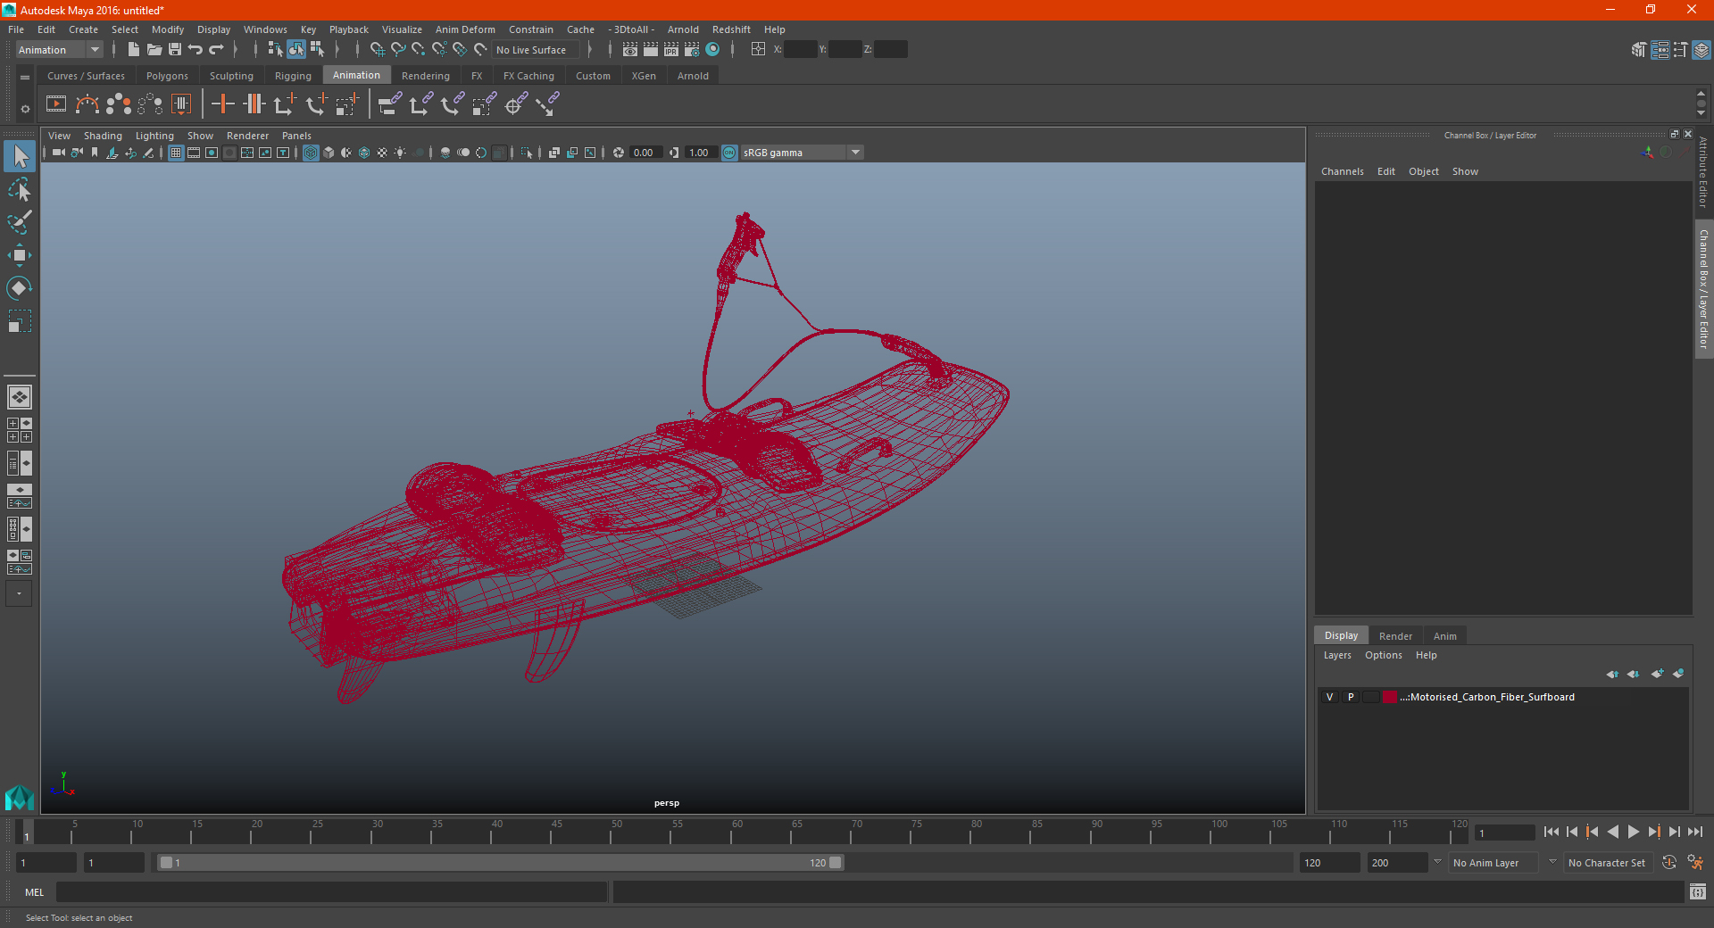
Task: Click the red layer color swatch
Action: 1390,697
